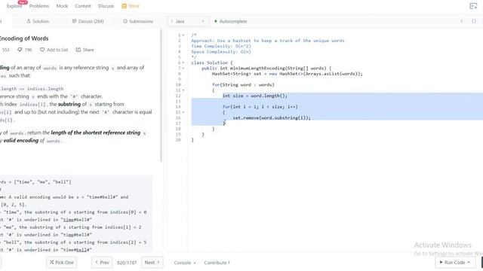Open the Java language dropdown
483x271 pixels.
188,21
